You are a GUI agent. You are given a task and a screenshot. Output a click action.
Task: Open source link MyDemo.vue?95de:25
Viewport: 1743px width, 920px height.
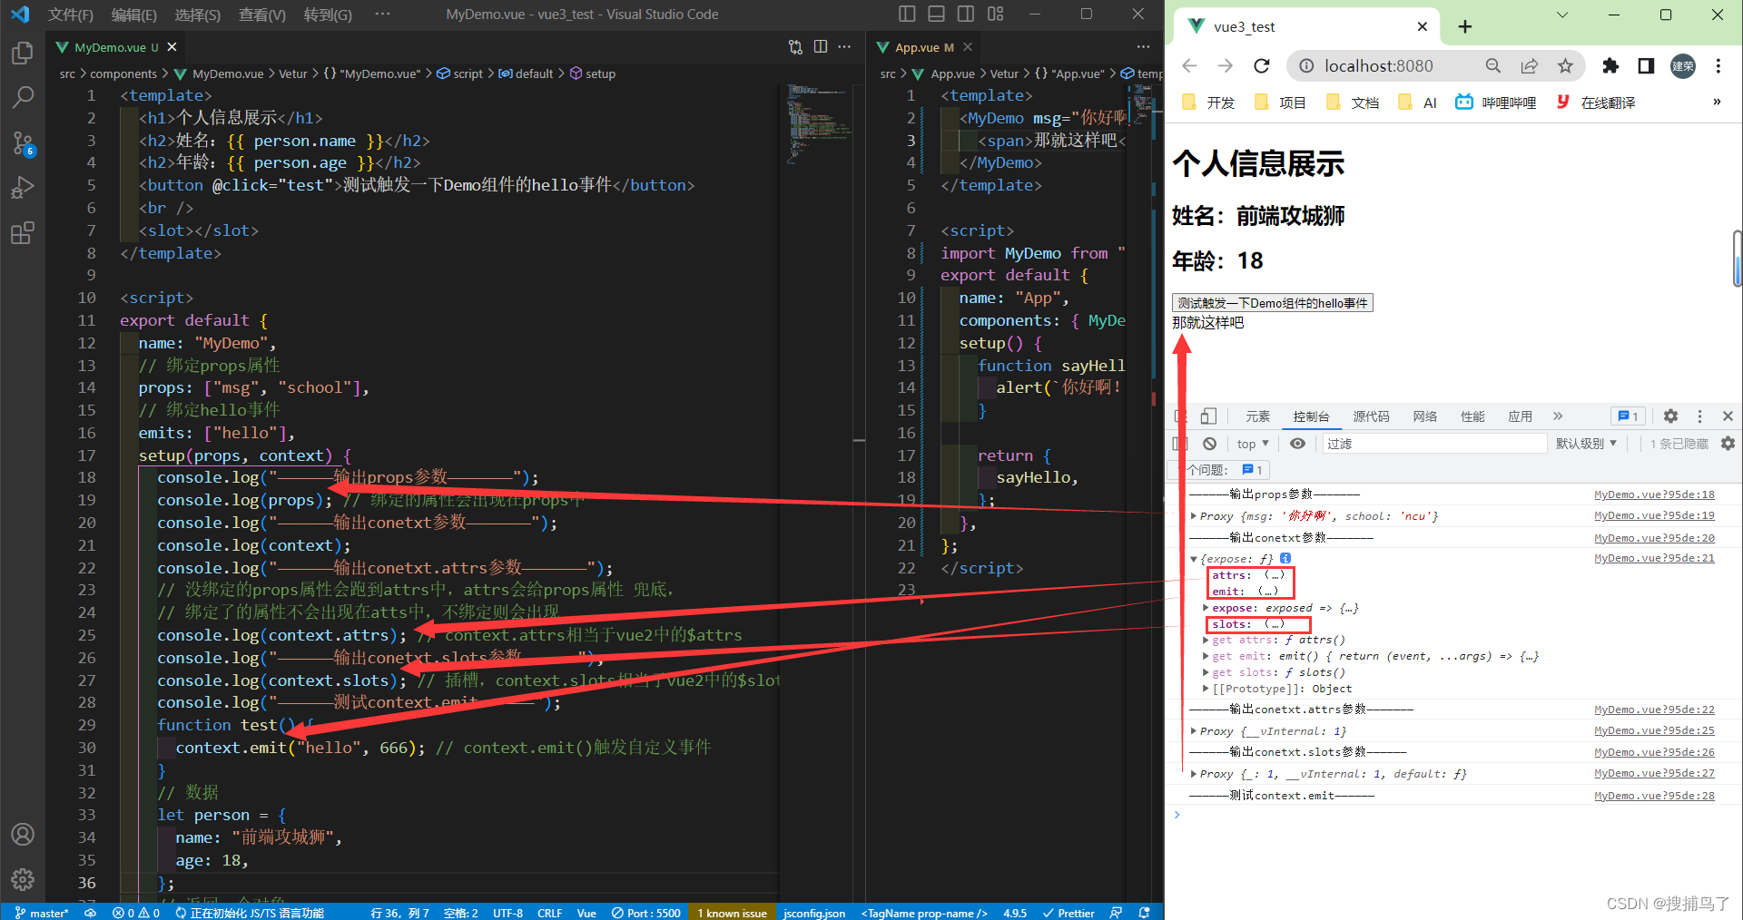[1654, 731]
